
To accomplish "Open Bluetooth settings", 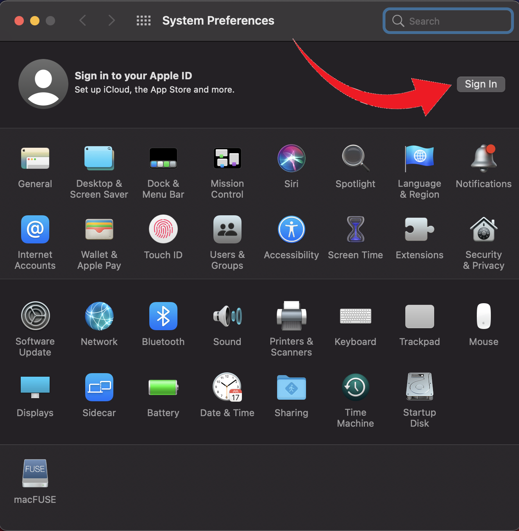I will [163, 316].
